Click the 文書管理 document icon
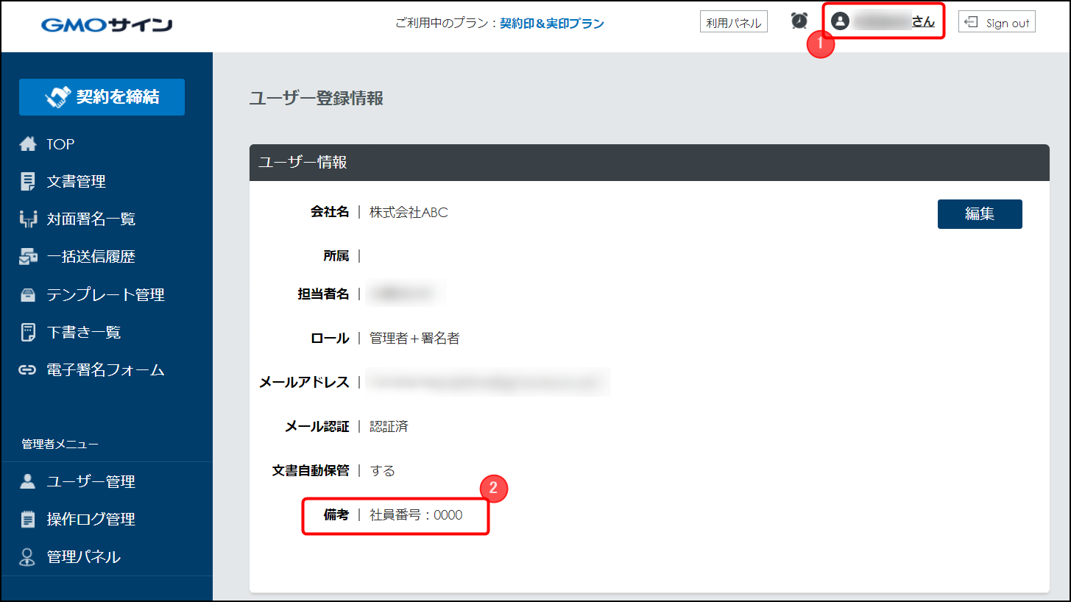This screenshot has width=1071, height=602. pos(28,182)
